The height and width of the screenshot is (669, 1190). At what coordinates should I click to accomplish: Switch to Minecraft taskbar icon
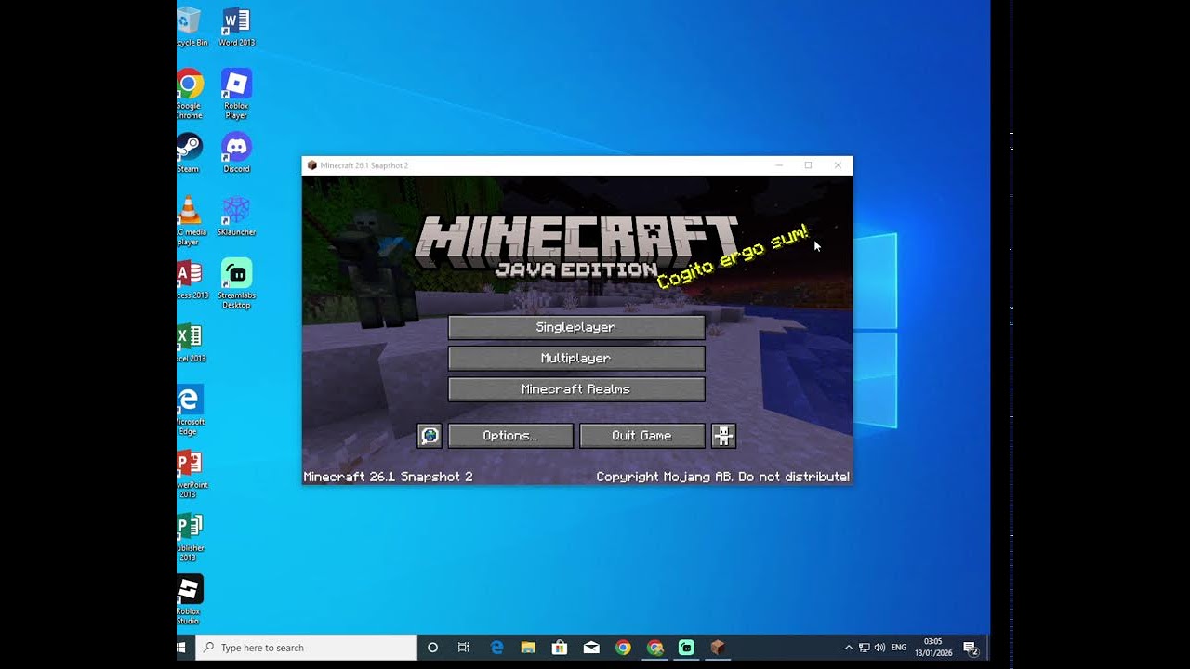pyautogui.click(x=718, y=648)
